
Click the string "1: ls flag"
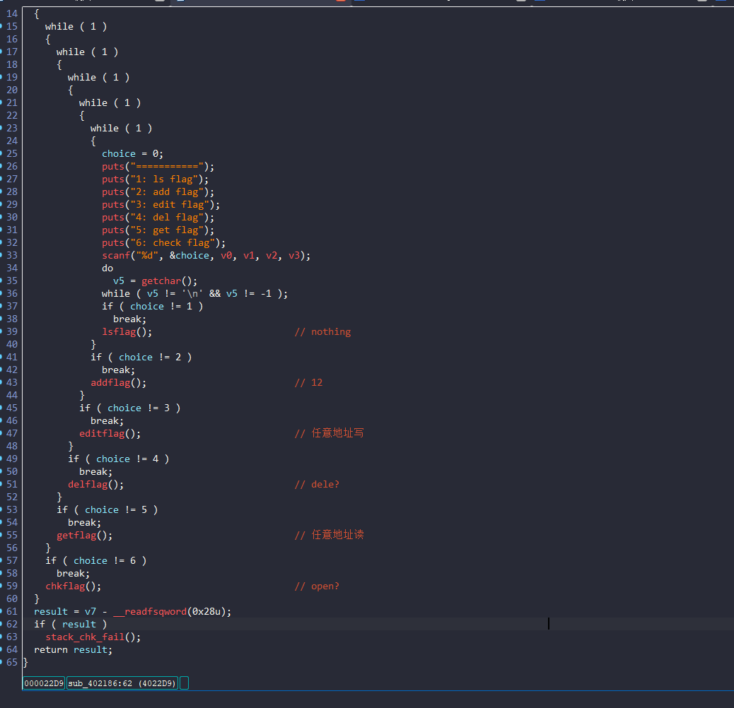[x=164, y=179]
